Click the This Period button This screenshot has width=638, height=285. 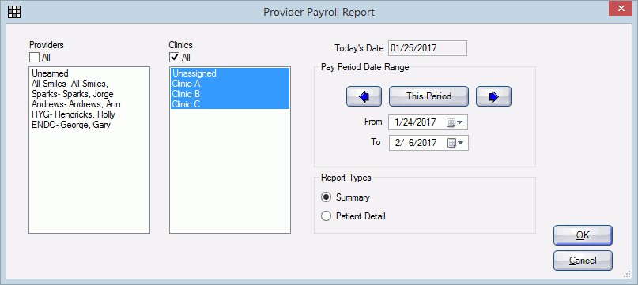[x=428, y=96]
